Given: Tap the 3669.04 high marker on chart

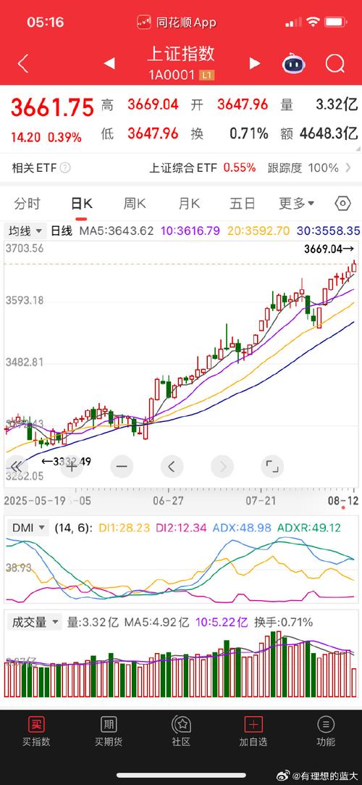Looking at the screenshot, I should point(329,249).
